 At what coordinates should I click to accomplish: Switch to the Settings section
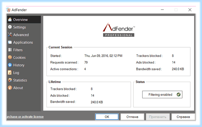click(x=20, y=27)
